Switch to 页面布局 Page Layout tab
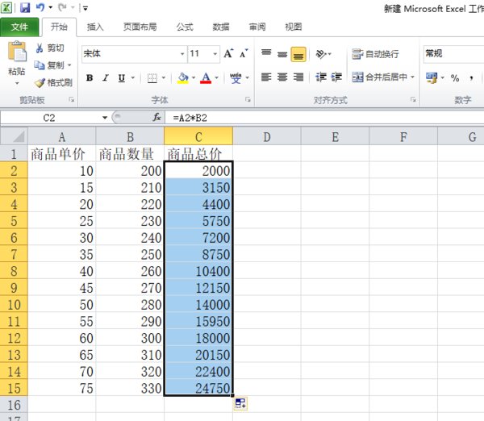Viewport: 484px width, 421px height. [x=140, y=27]
